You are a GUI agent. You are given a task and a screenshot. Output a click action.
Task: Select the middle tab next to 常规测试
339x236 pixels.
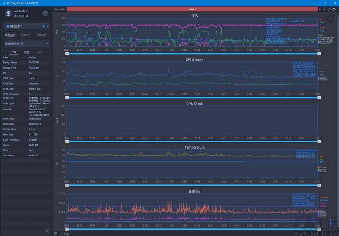click(25, 35)
